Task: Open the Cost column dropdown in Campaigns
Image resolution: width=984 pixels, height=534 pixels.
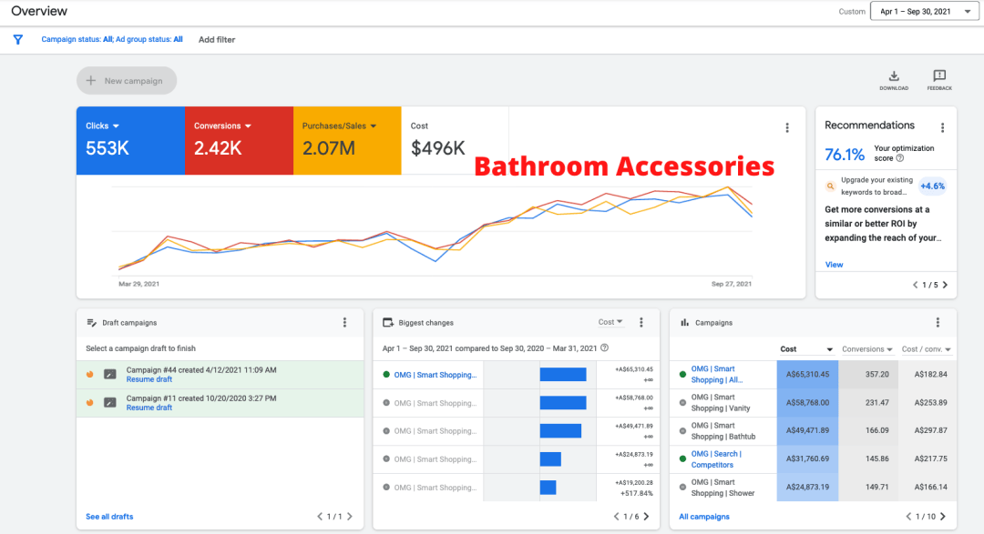Action: click(806, 349)
